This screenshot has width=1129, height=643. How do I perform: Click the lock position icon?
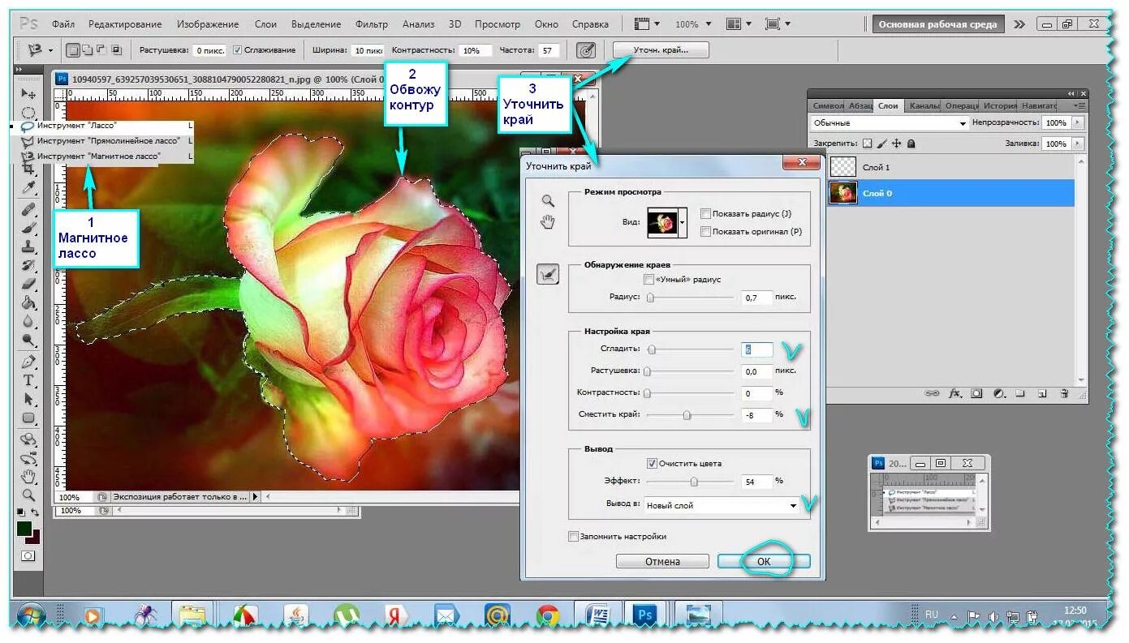(x=897, y=144)
